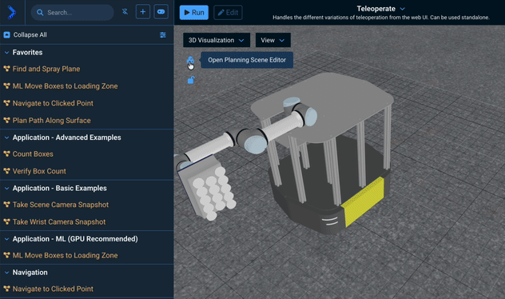Click the link icon button in the header

tap(161, 12)
